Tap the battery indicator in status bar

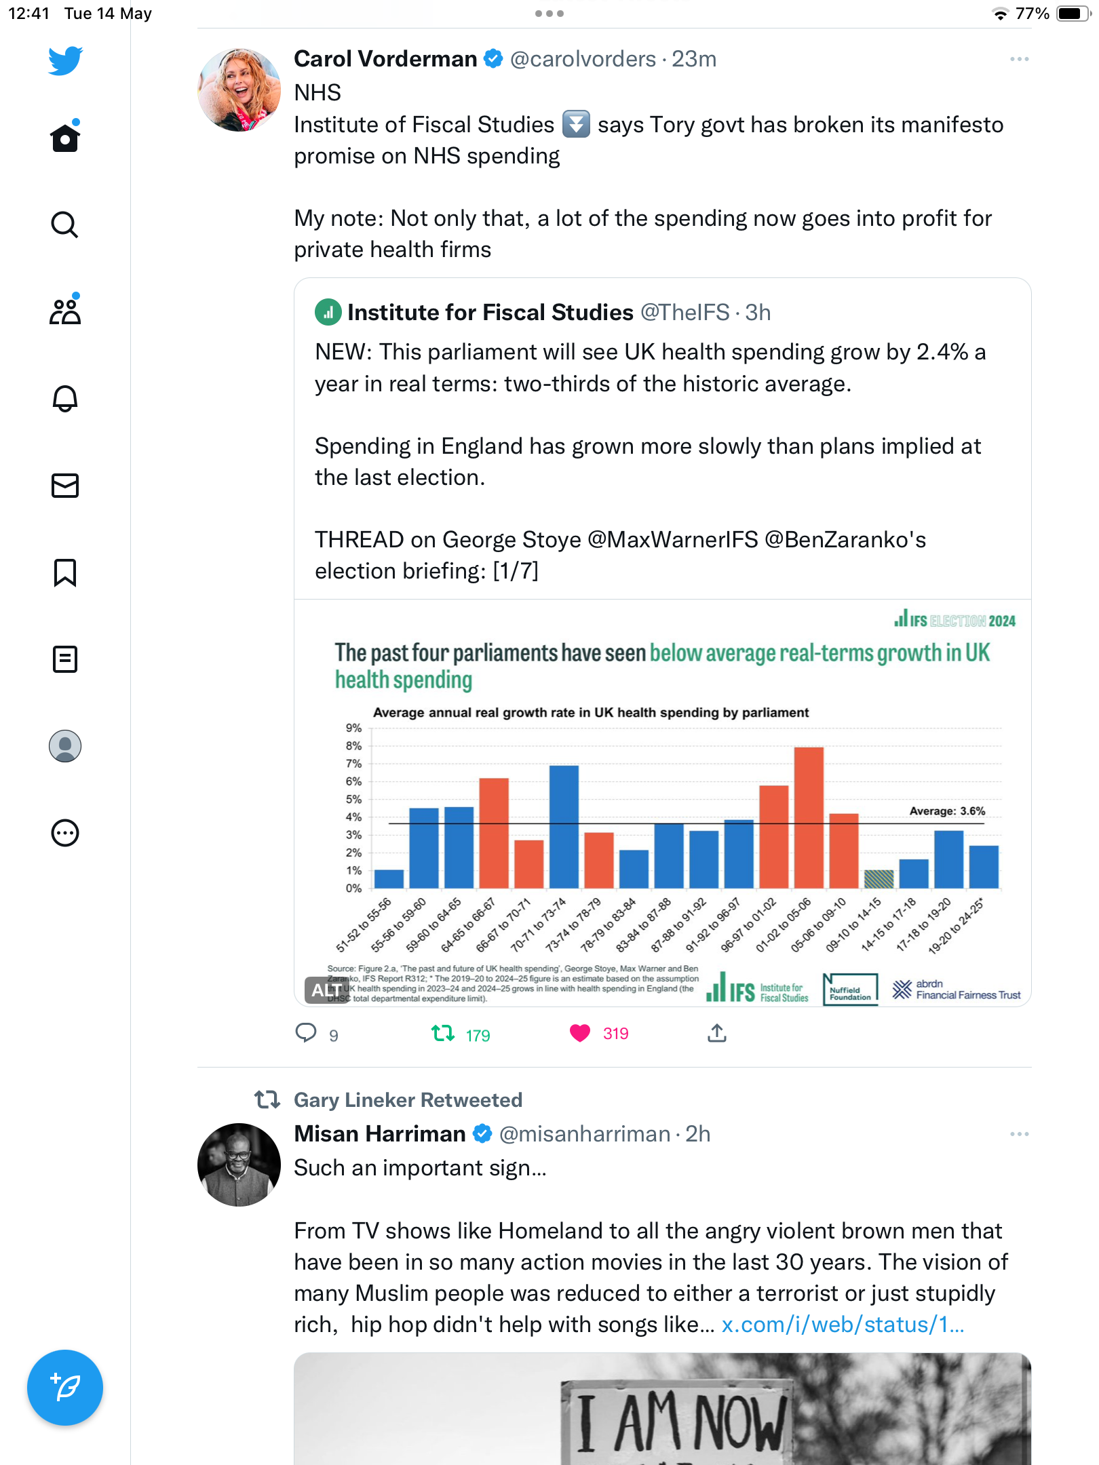[1073, 14]
